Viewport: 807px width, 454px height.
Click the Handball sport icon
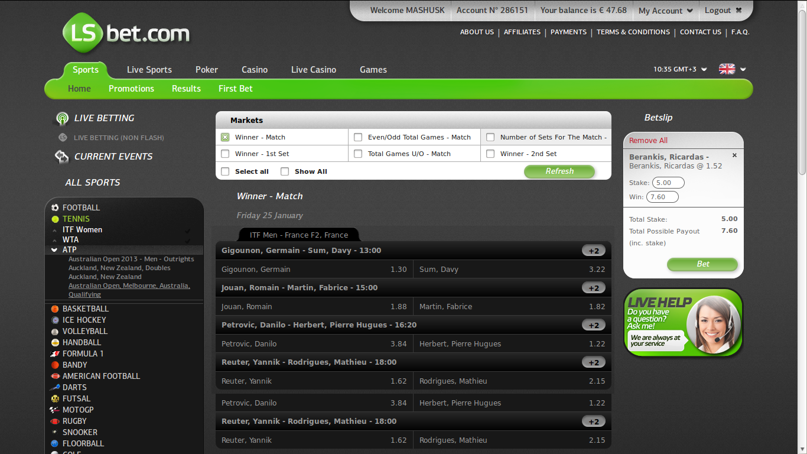coord(55,342)
